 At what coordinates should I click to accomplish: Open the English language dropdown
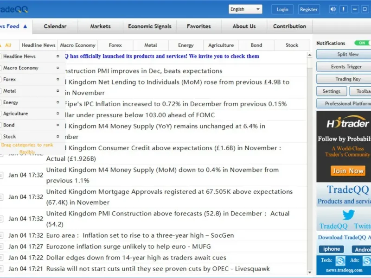[x=245, y=9]
